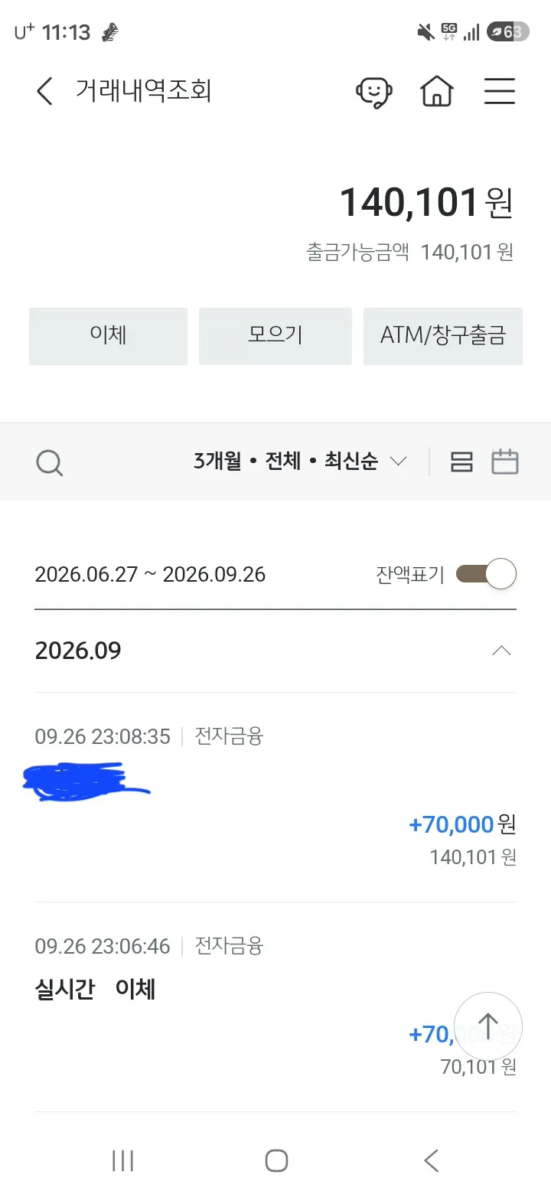Collapse the 2026.09 month section
This screenshot has width=551, height=1194.
501,651
